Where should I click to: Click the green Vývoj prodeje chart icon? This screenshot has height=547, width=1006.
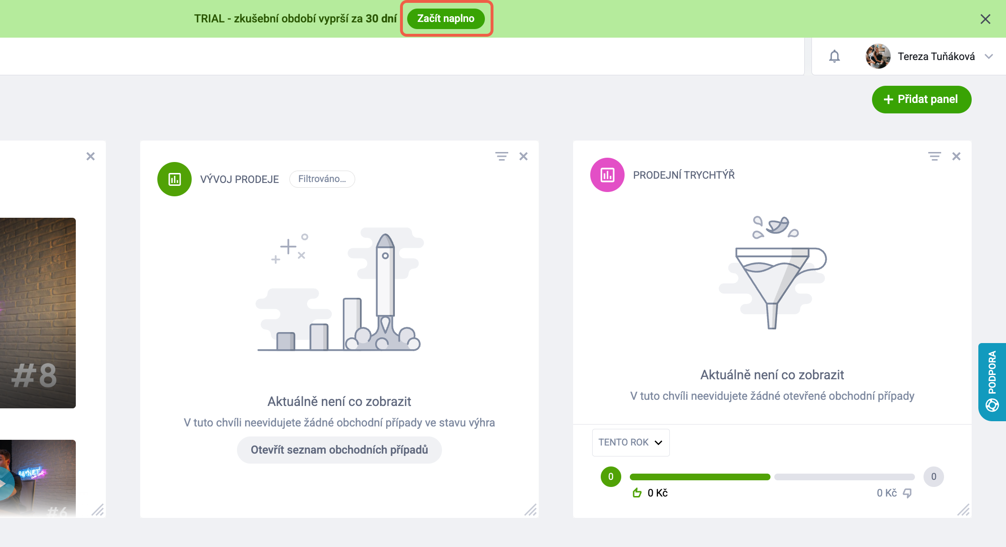175,179
